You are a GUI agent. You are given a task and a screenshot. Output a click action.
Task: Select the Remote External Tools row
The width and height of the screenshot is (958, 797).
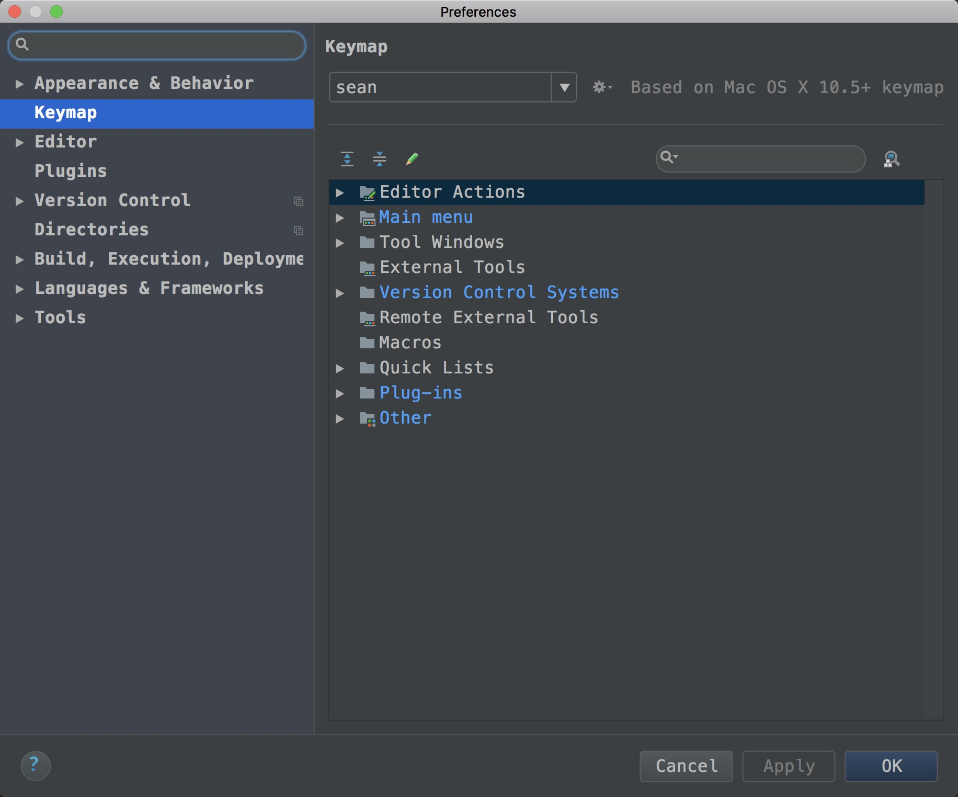pos(626,318)
